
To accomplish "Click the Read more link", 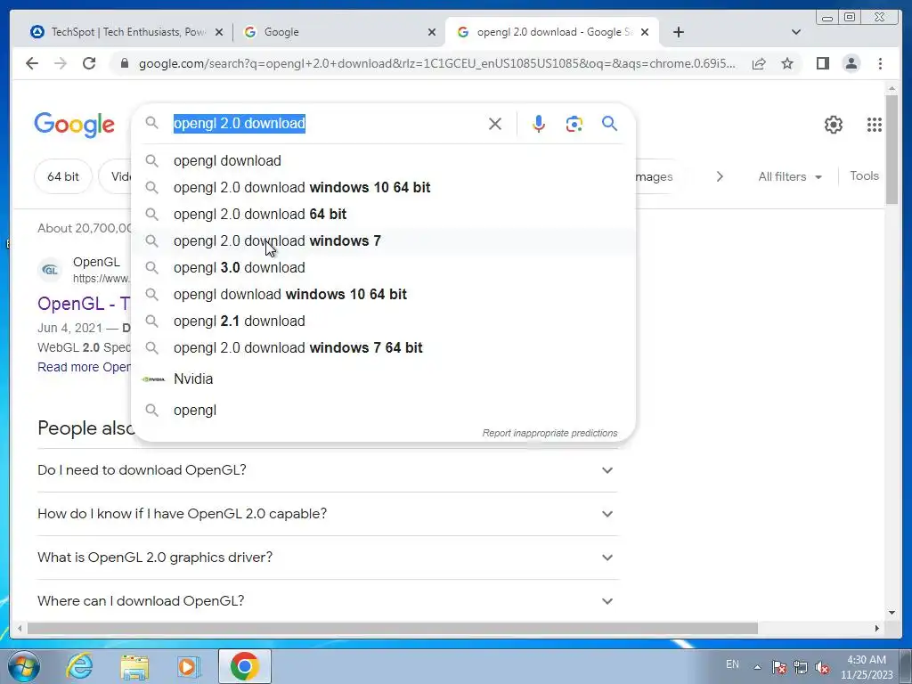I will (84, 367).
